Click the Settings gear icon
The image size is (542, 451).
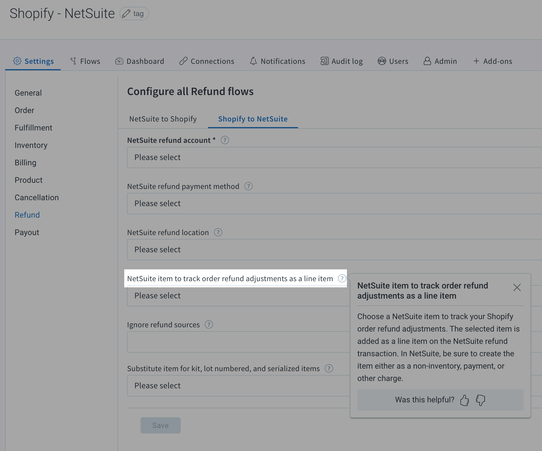[x=17, y=61]
